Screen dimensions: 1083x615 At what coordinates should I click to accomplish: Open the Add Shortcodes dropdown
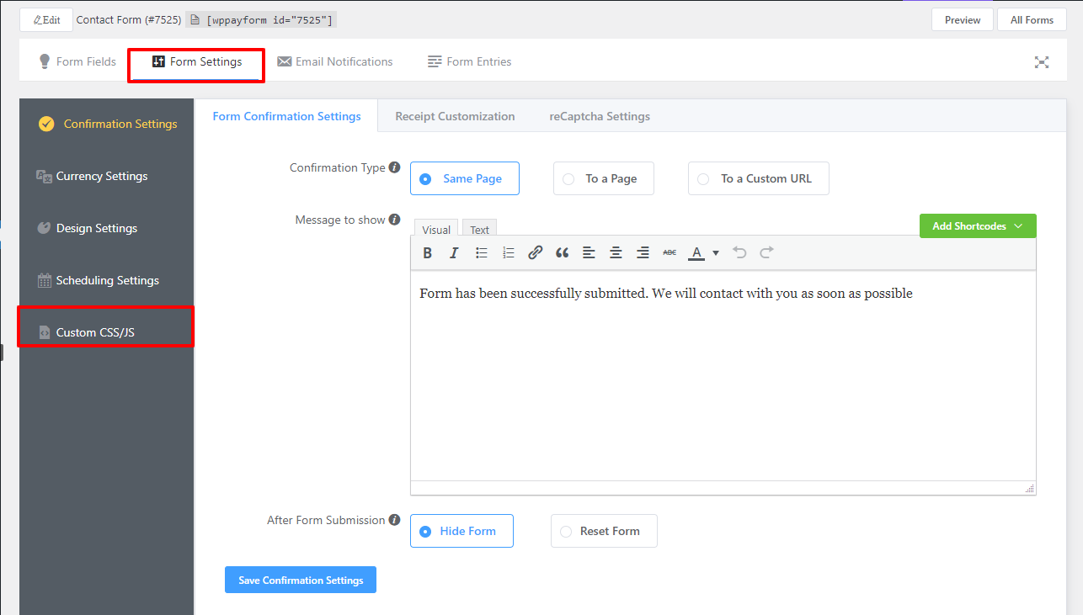click(978, 225)
